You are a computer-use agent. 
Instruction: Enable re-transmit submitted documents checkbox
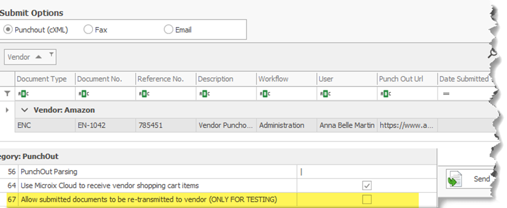click(367, 200)
